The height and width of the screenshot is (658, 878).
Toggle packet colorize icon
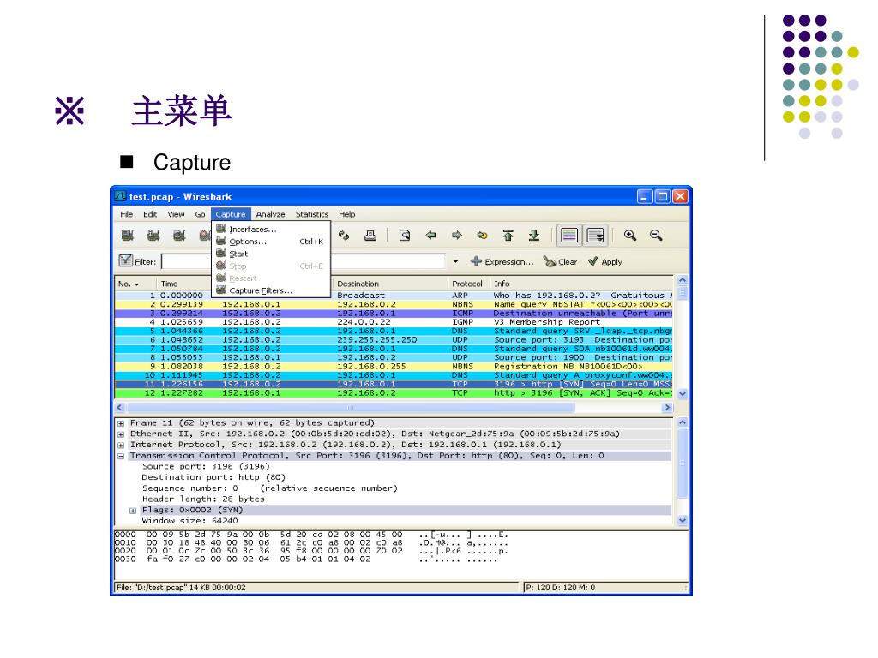[x=569, y=236]
